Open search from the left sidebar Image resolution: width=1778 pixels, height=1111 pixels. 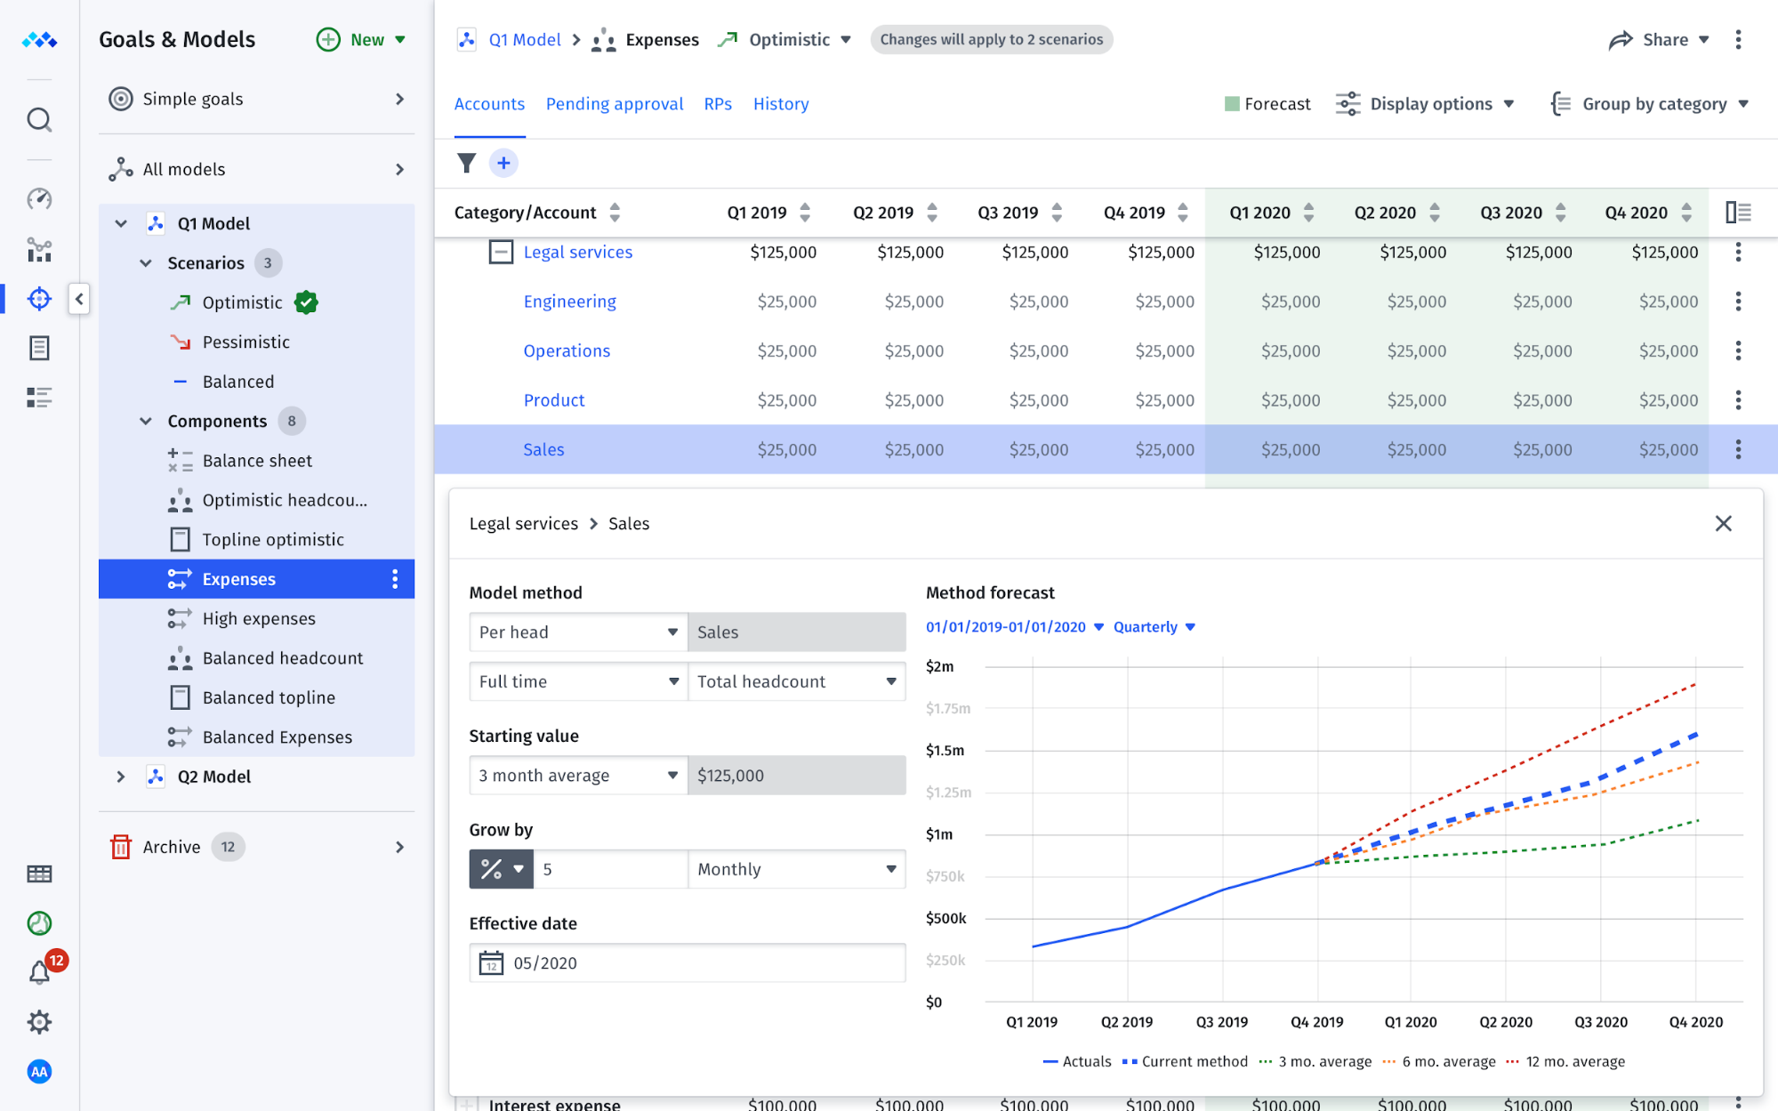[x=39, y=119]
